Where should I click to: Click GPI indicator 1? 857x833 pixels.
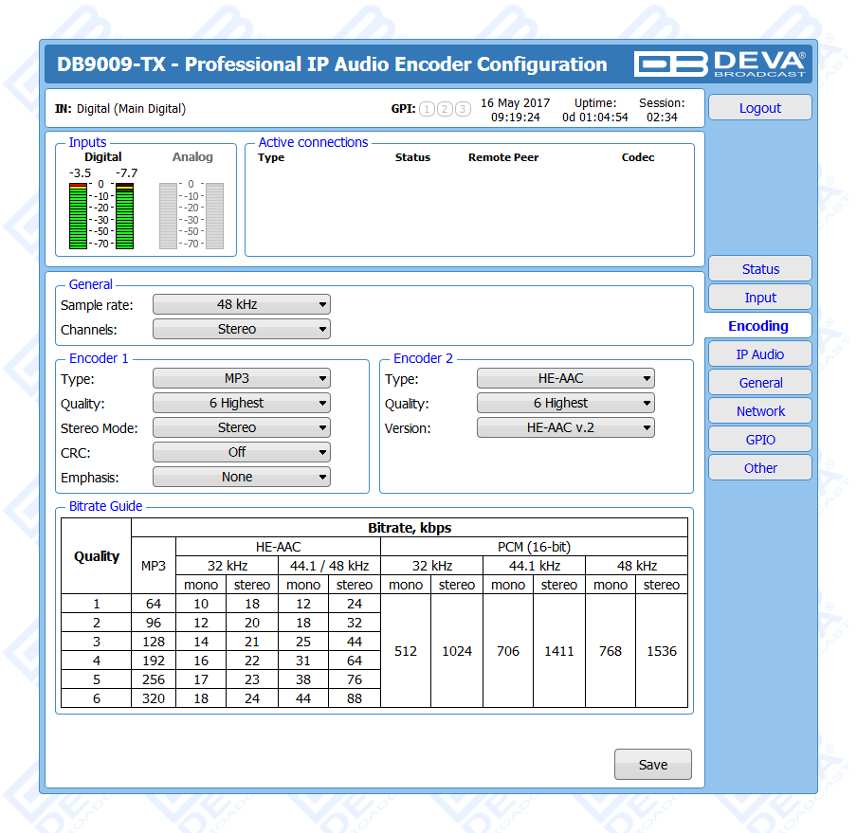(x=427, y=109)
